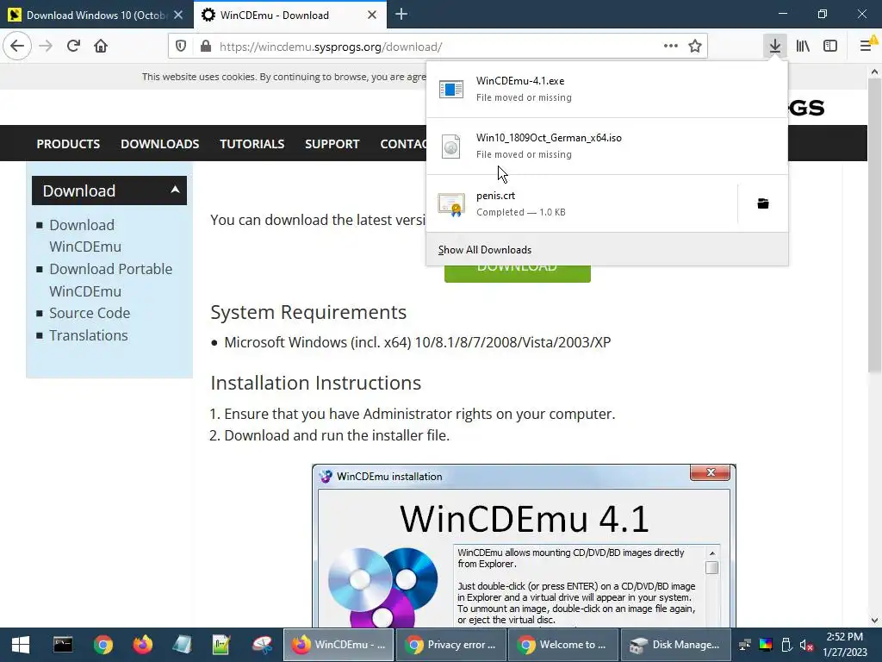Click the muted volume tray icon

click(806, 645)
